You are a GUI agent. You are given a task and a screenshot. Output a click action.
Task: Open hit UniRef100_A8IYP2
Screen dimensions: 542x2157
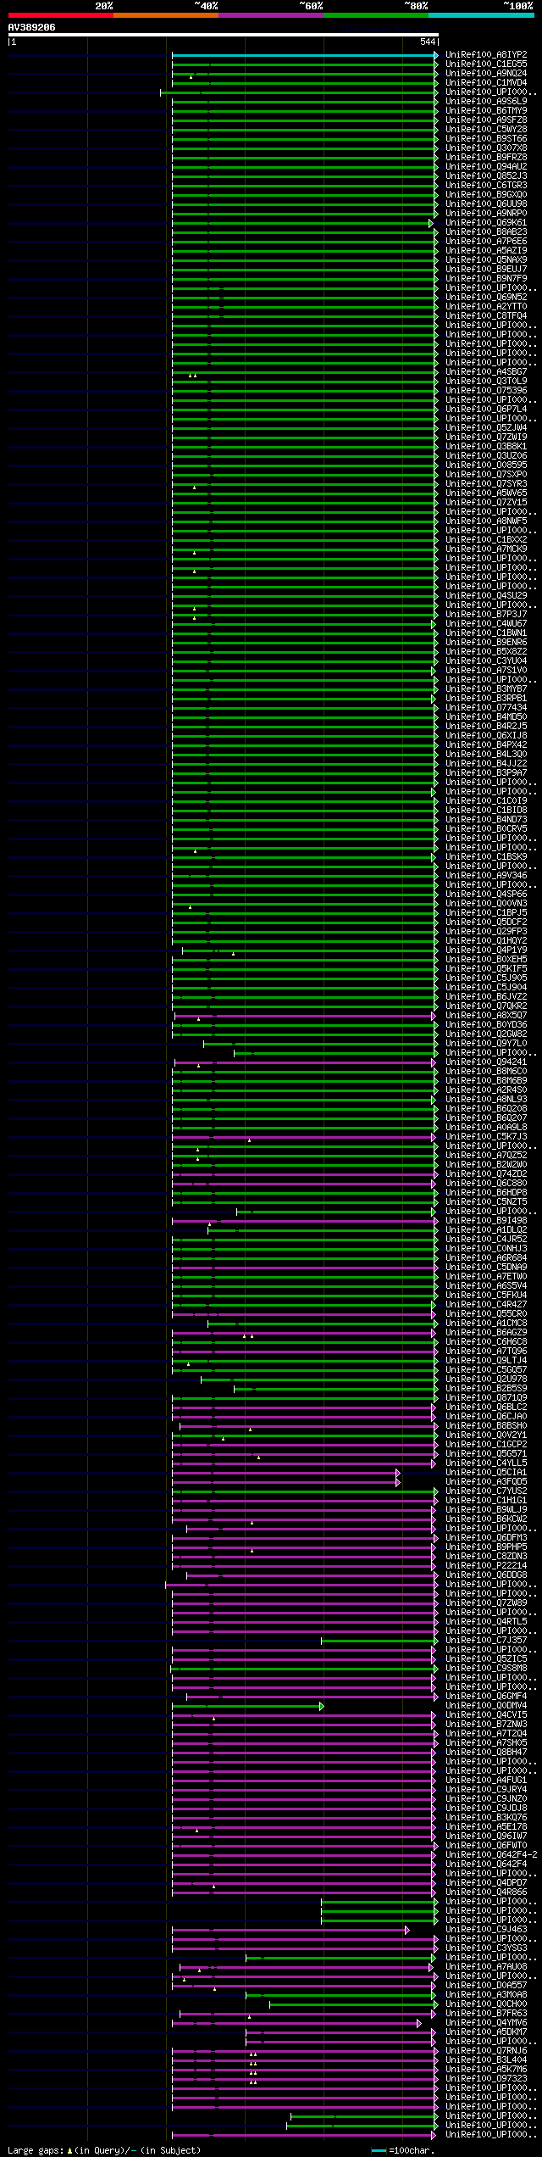486,55
